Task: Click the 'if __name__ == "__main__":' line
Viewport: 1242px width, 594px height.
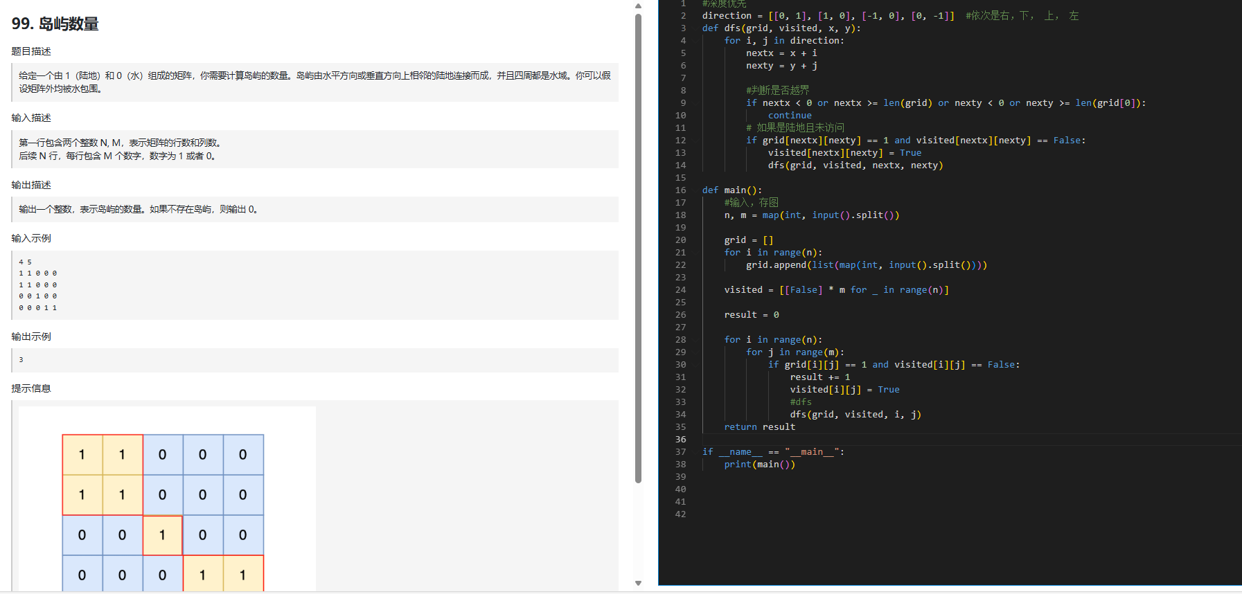Action: click(x=773, y=452)
